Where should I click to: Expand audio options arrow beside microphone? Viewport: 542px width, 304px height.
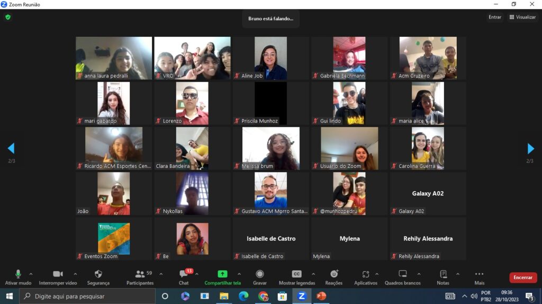click(31, 274)
